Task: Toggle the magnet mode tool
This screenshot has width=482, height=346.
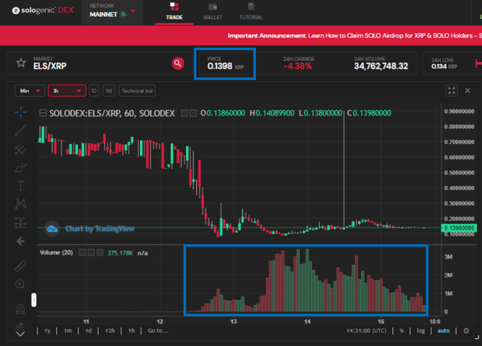Action: 20,309
